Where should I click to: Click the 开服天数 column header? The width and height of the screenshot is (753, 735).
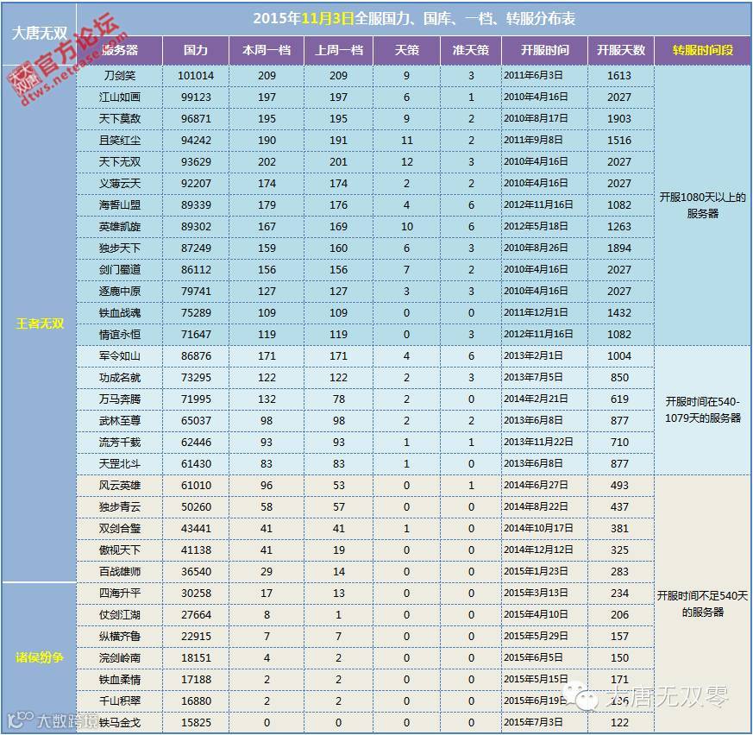tap(620, 50)
